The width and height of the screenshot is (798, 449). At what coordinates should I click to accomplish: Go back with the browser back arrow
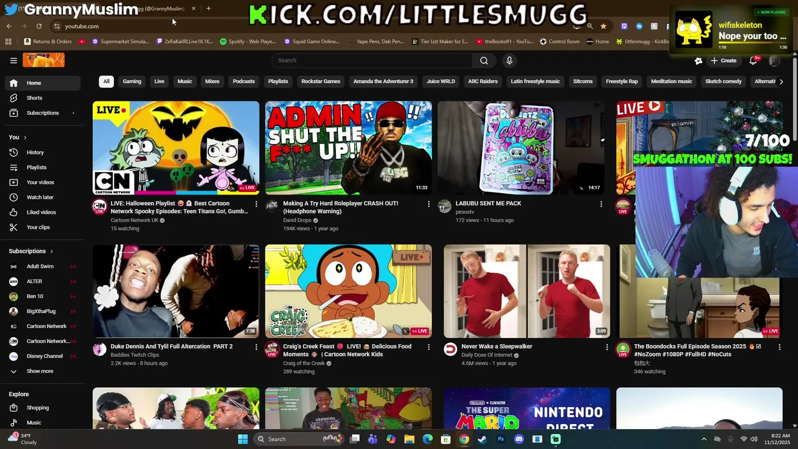[9, 26]
